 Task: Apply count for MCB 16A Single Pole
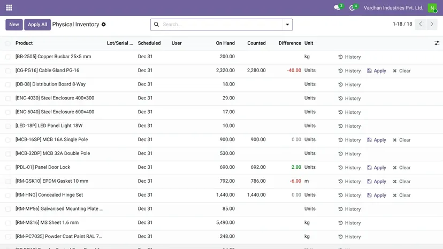[376, 140]
